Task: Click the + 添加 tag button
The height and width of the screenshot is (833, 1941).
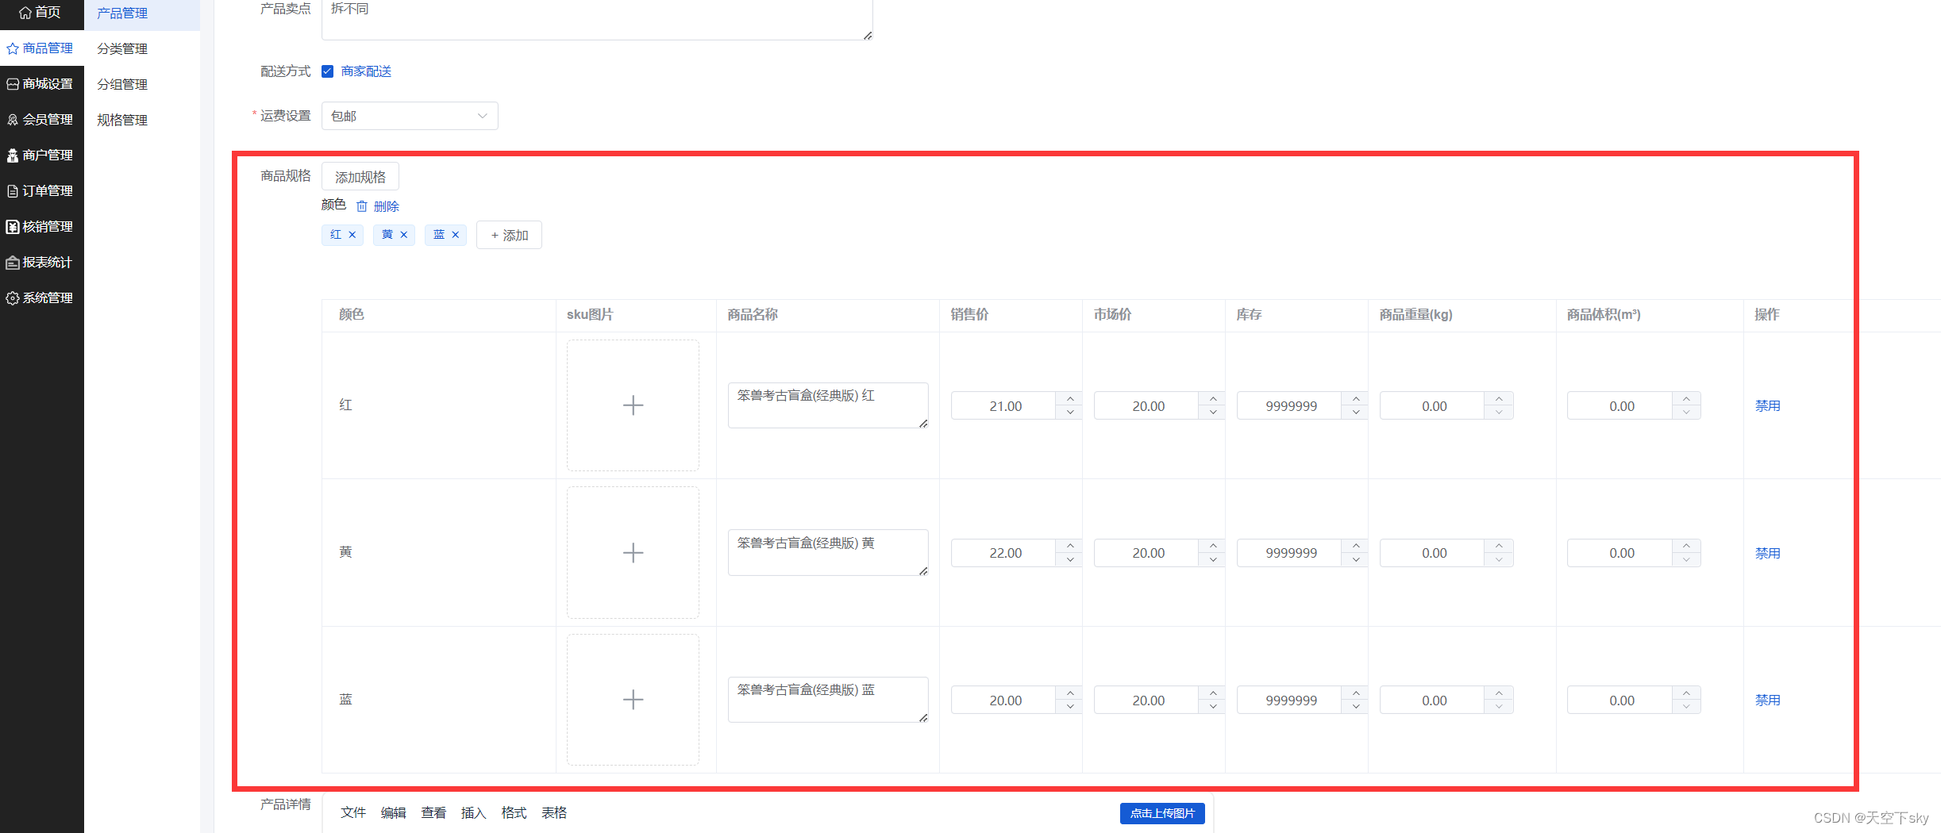Action: 509,236
